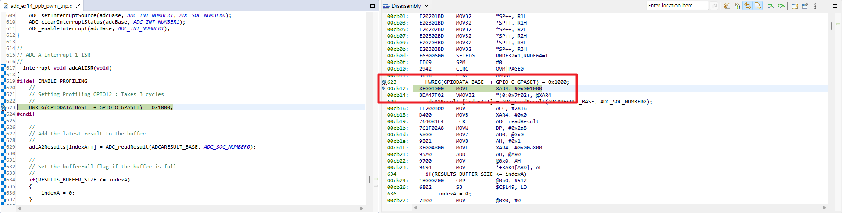This screenshot has height=213, width=842.
Task: Select the adc_ex14_ppb_pwm_trip.c editor tab
Action: pos(41,6)
